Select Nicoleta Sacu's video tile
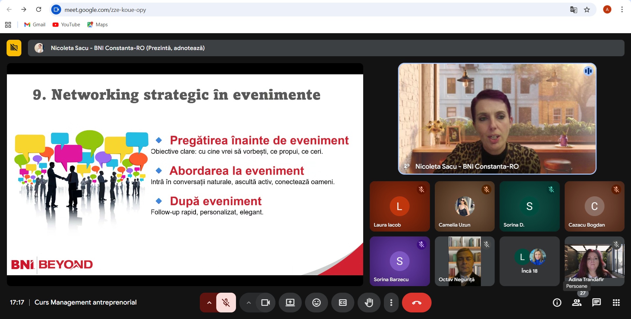 point(497,118)
